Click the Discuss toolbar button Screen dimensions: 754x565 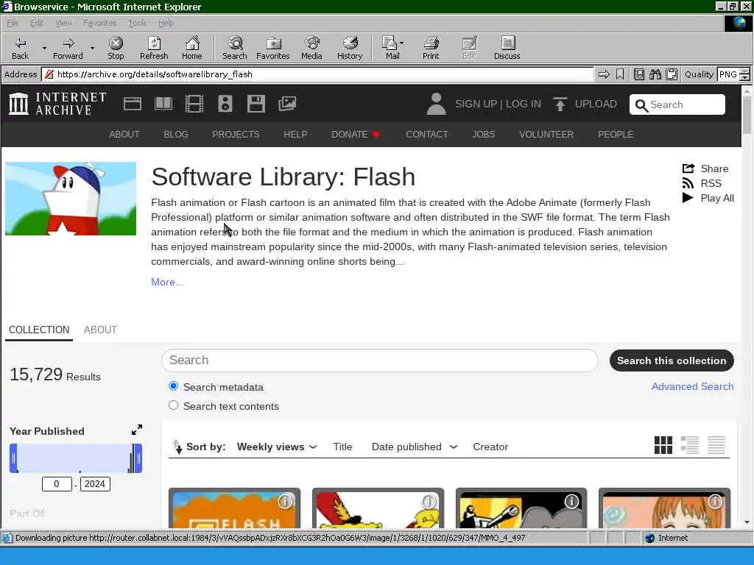[x=507, y=48]
